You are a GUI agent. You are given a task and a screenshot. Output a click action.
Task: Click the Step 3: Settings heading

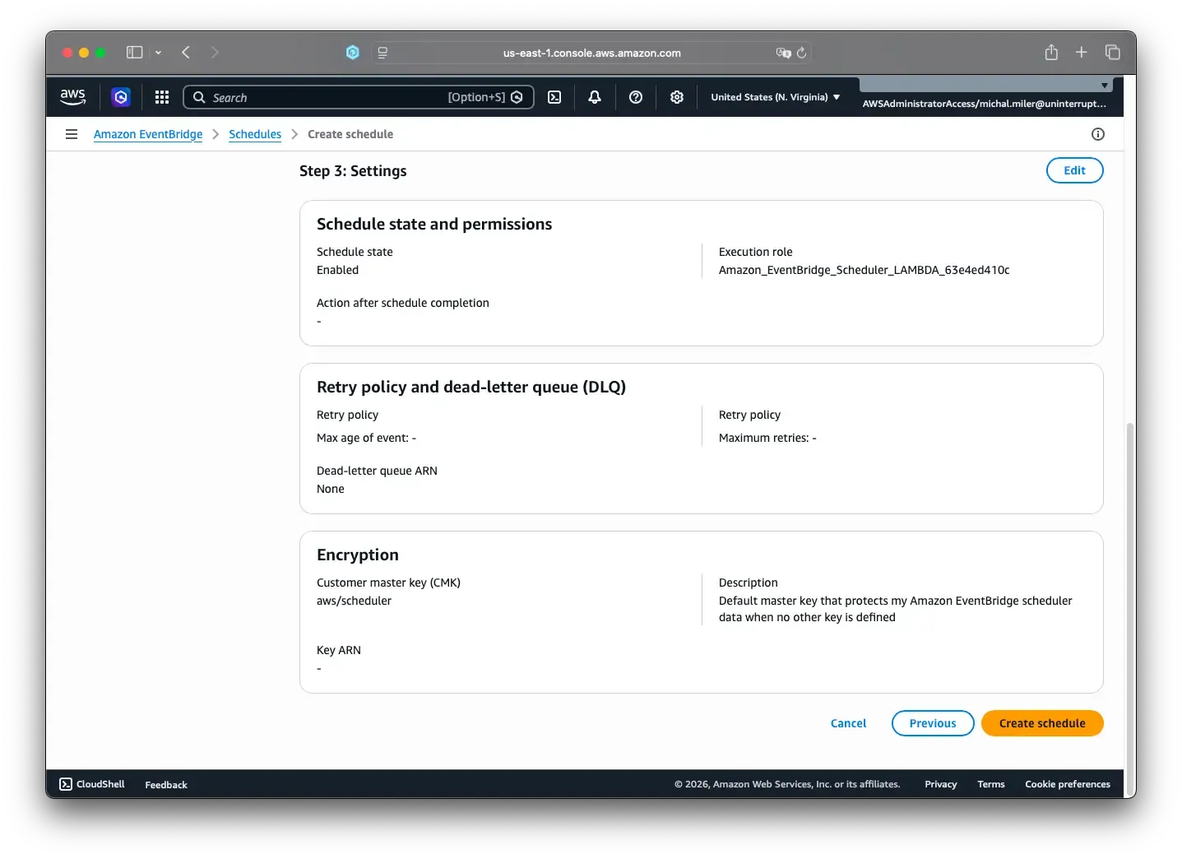[353, 171]
